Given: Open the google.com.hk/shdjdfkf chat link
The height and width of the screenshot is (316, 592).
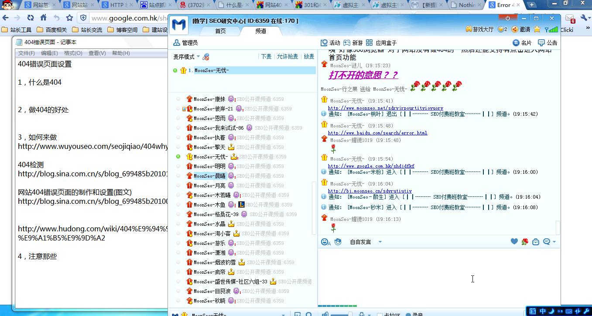Looking at the screenshot, I should click(371, 166).
